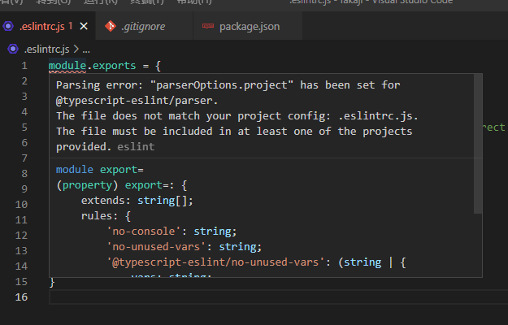The image size is (508, 325).
Task: Click line number 10 in the gutter
Action: [21, 205]
